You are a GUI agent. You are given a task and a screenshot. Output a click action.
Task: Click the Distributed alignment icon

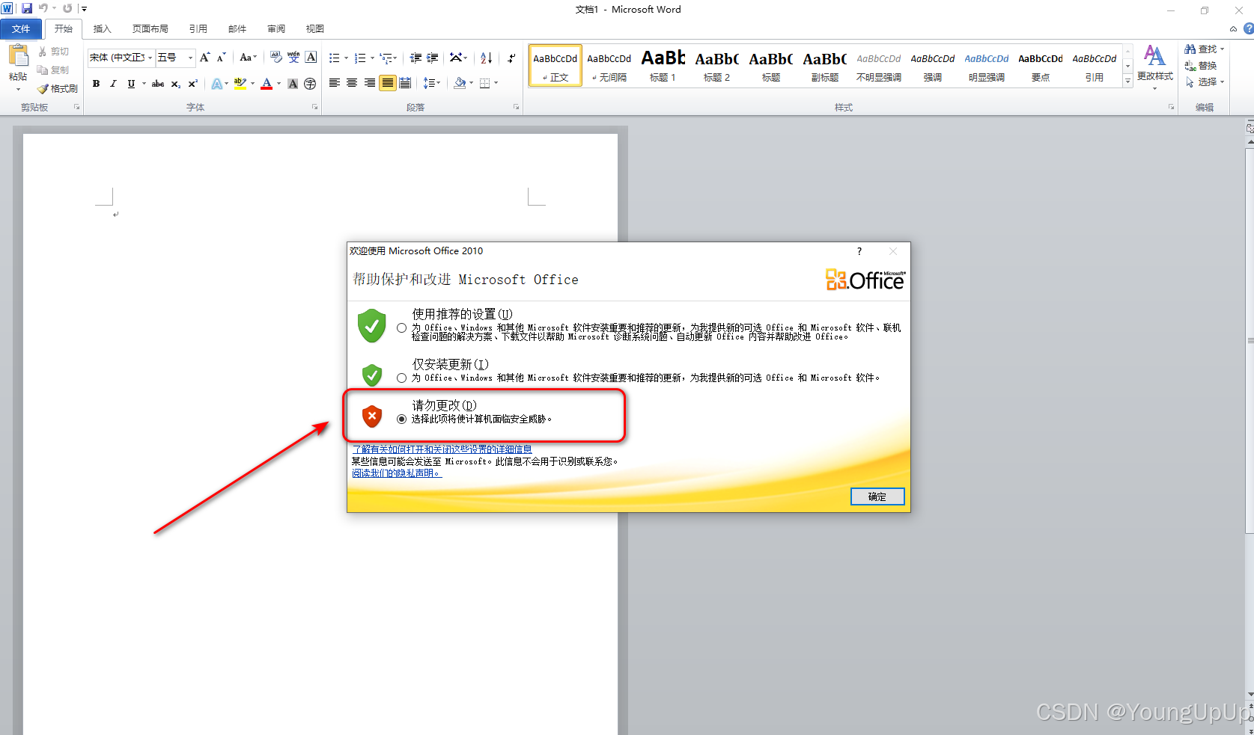(x=405, y=83)
